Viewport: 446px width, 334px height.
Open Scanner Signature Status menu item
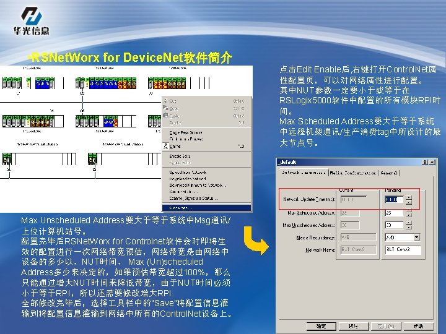point(206,199)
